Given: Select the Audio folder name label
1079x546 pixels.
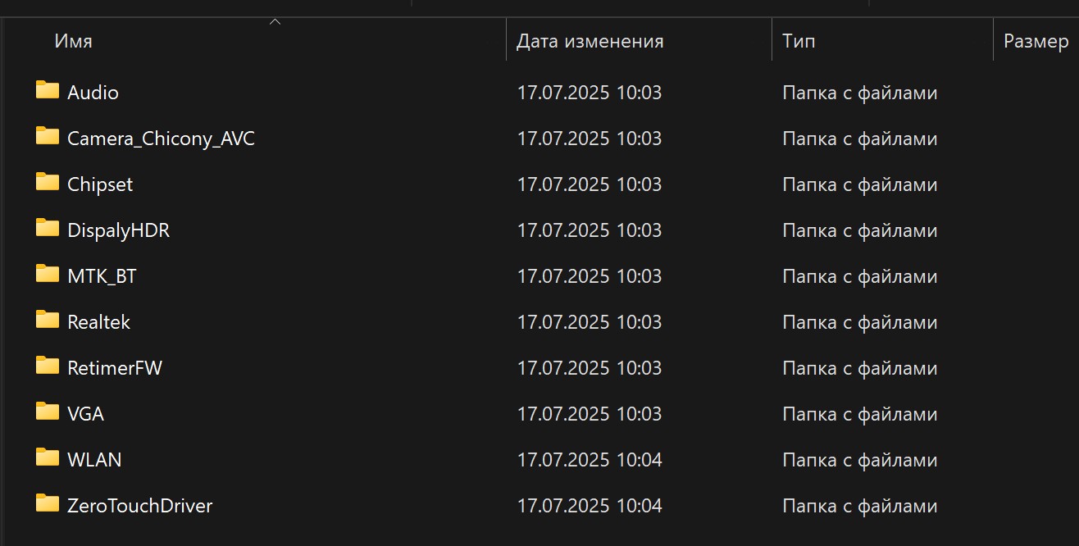Looking at the screenshot, I should click(x=93, y=93).
